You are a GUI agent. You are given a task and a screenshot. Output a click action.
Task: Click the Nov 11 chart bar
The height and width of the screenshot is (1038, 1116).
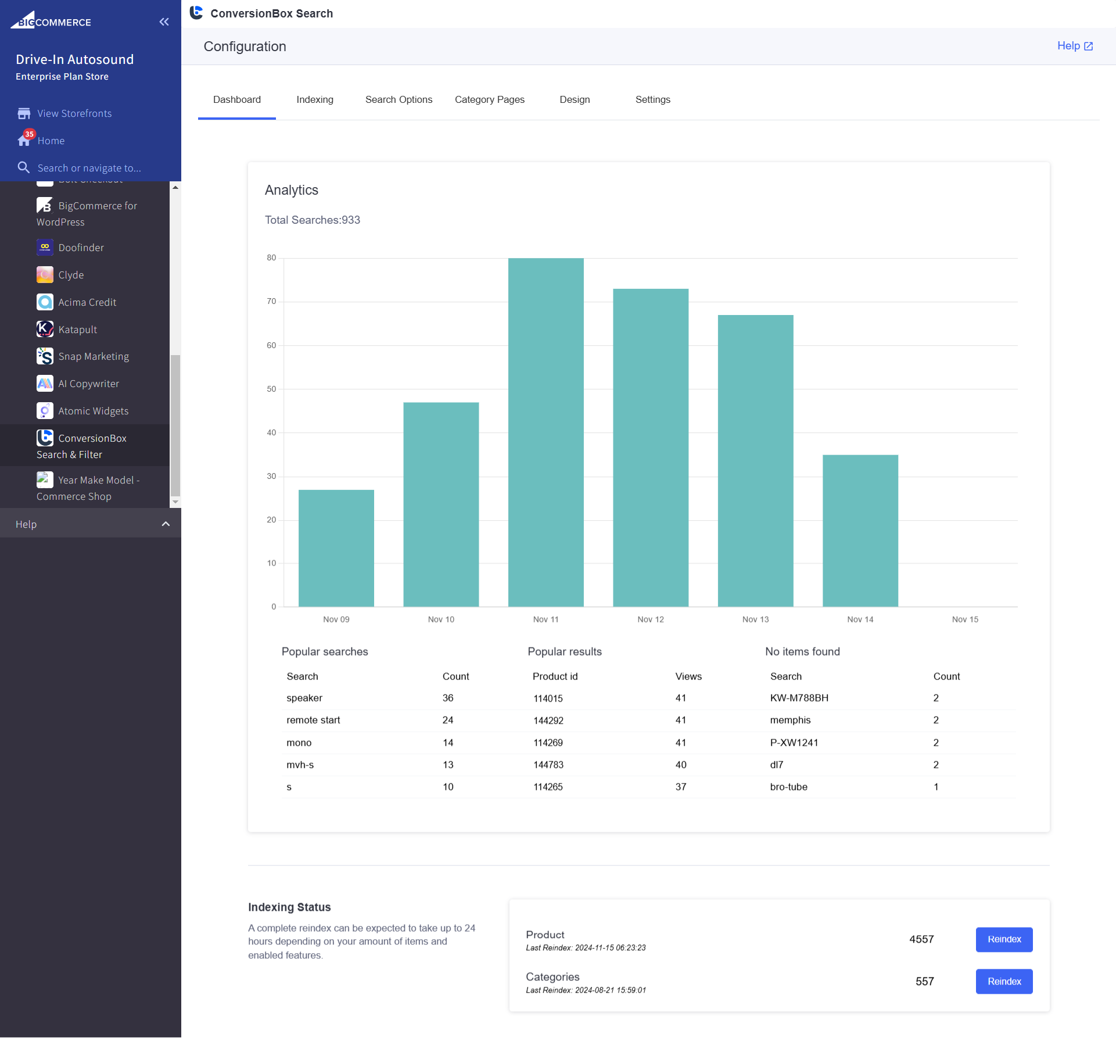pyautogui.click(x=546, y=432)
